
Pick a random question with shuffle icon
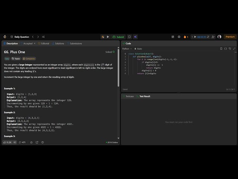[43, 37]
